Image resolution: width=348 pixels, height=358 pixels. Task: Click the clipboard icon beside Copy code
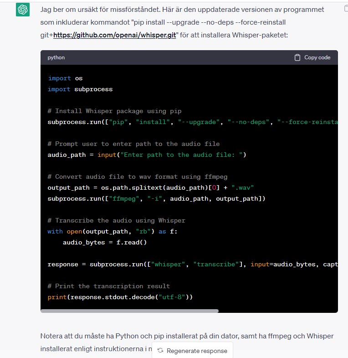[297, 57]
